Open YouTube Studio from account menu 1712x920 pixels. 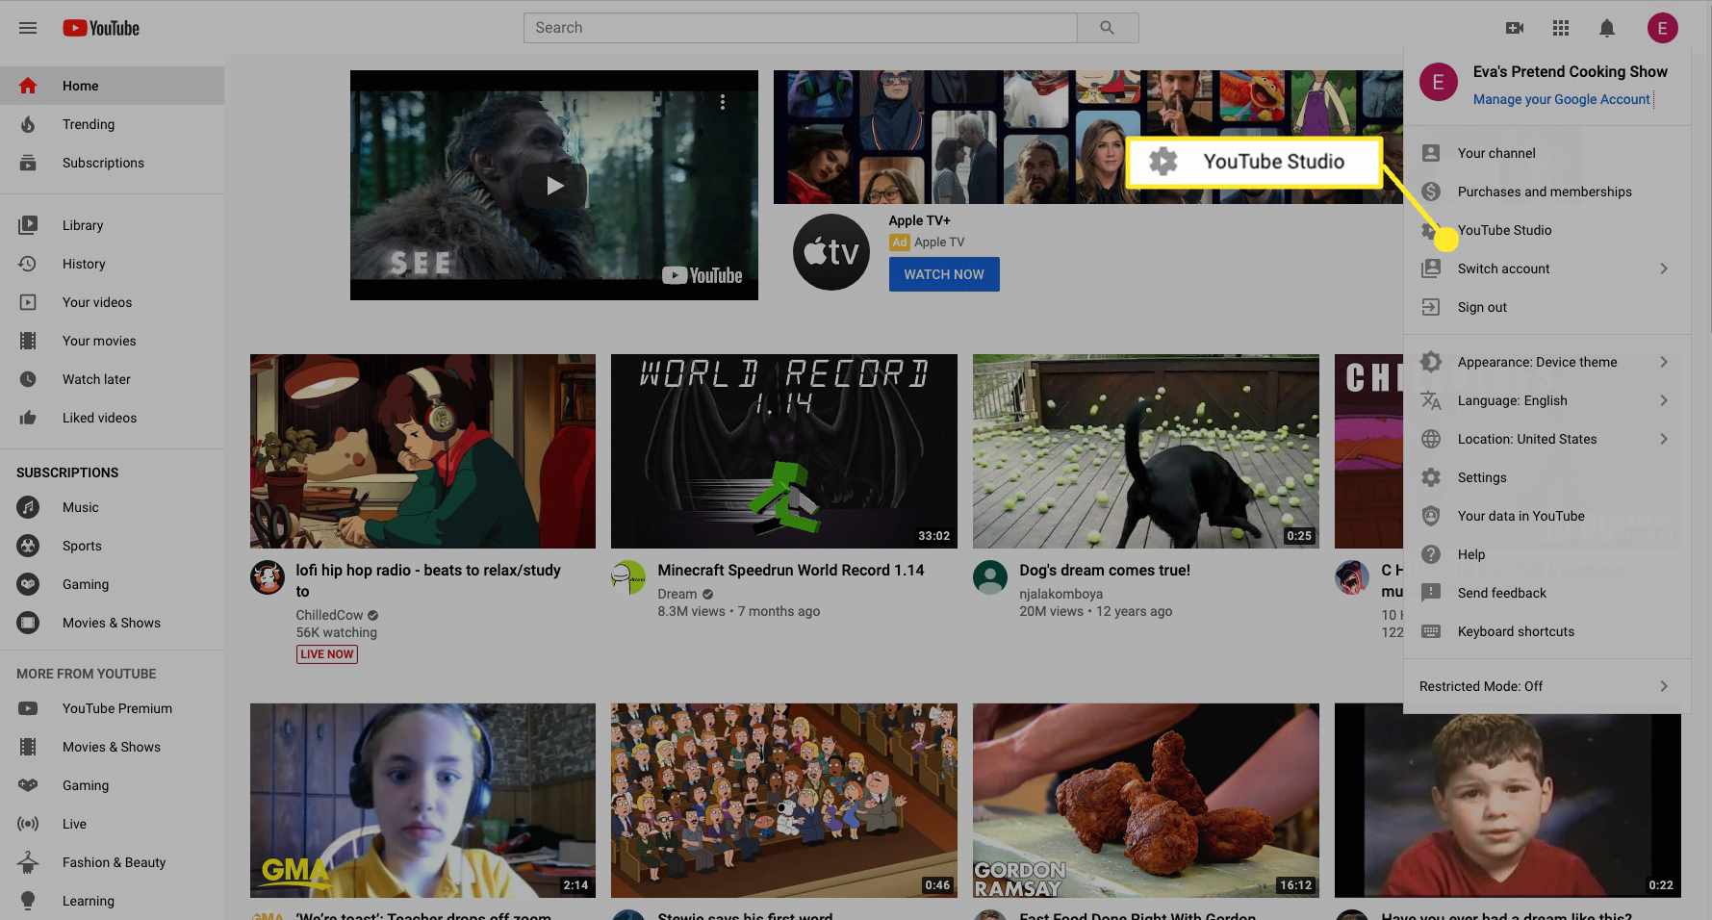1546,230
